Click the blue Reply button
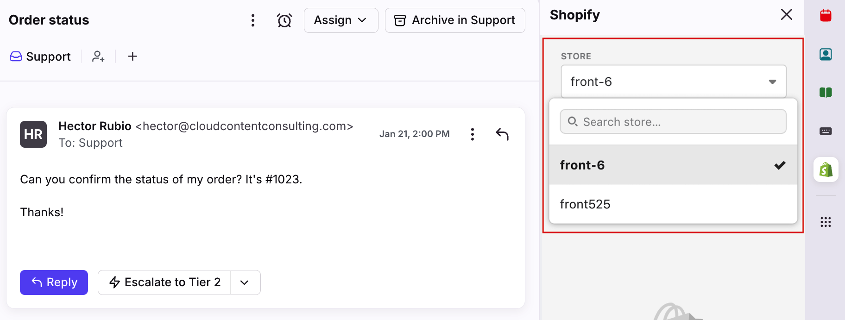Viewport: 845px width, 320px height. 54,282
